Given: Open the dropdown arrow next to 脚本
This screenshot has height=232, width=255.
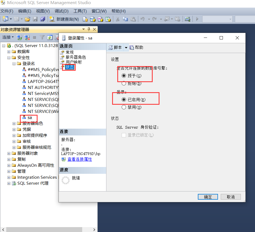Looking at the screenshot, I should (x=126, y=48).
